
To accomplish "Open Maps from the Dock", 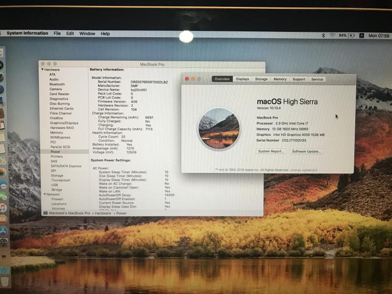I will click(2, 161).
